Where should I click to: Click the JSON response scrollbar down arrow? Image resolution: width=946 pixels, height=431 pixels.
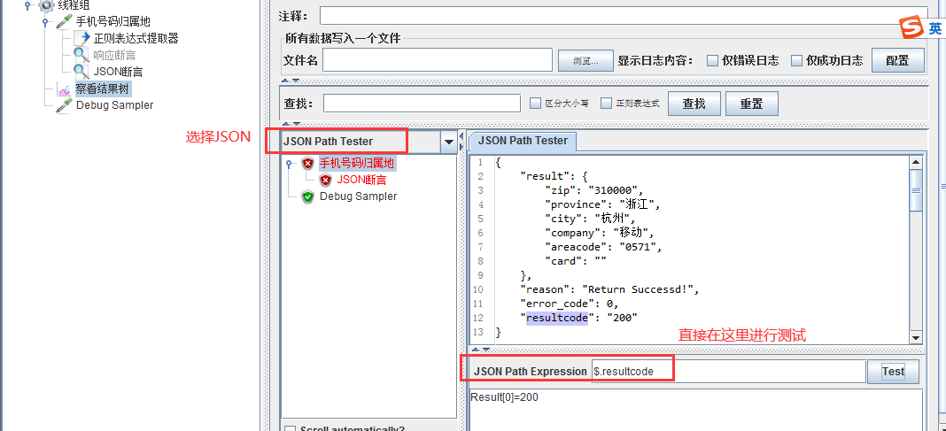[916, 338]
